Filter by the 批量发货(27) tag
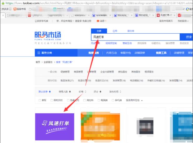This screenshot has width=193, height=143. pos(67,81)
